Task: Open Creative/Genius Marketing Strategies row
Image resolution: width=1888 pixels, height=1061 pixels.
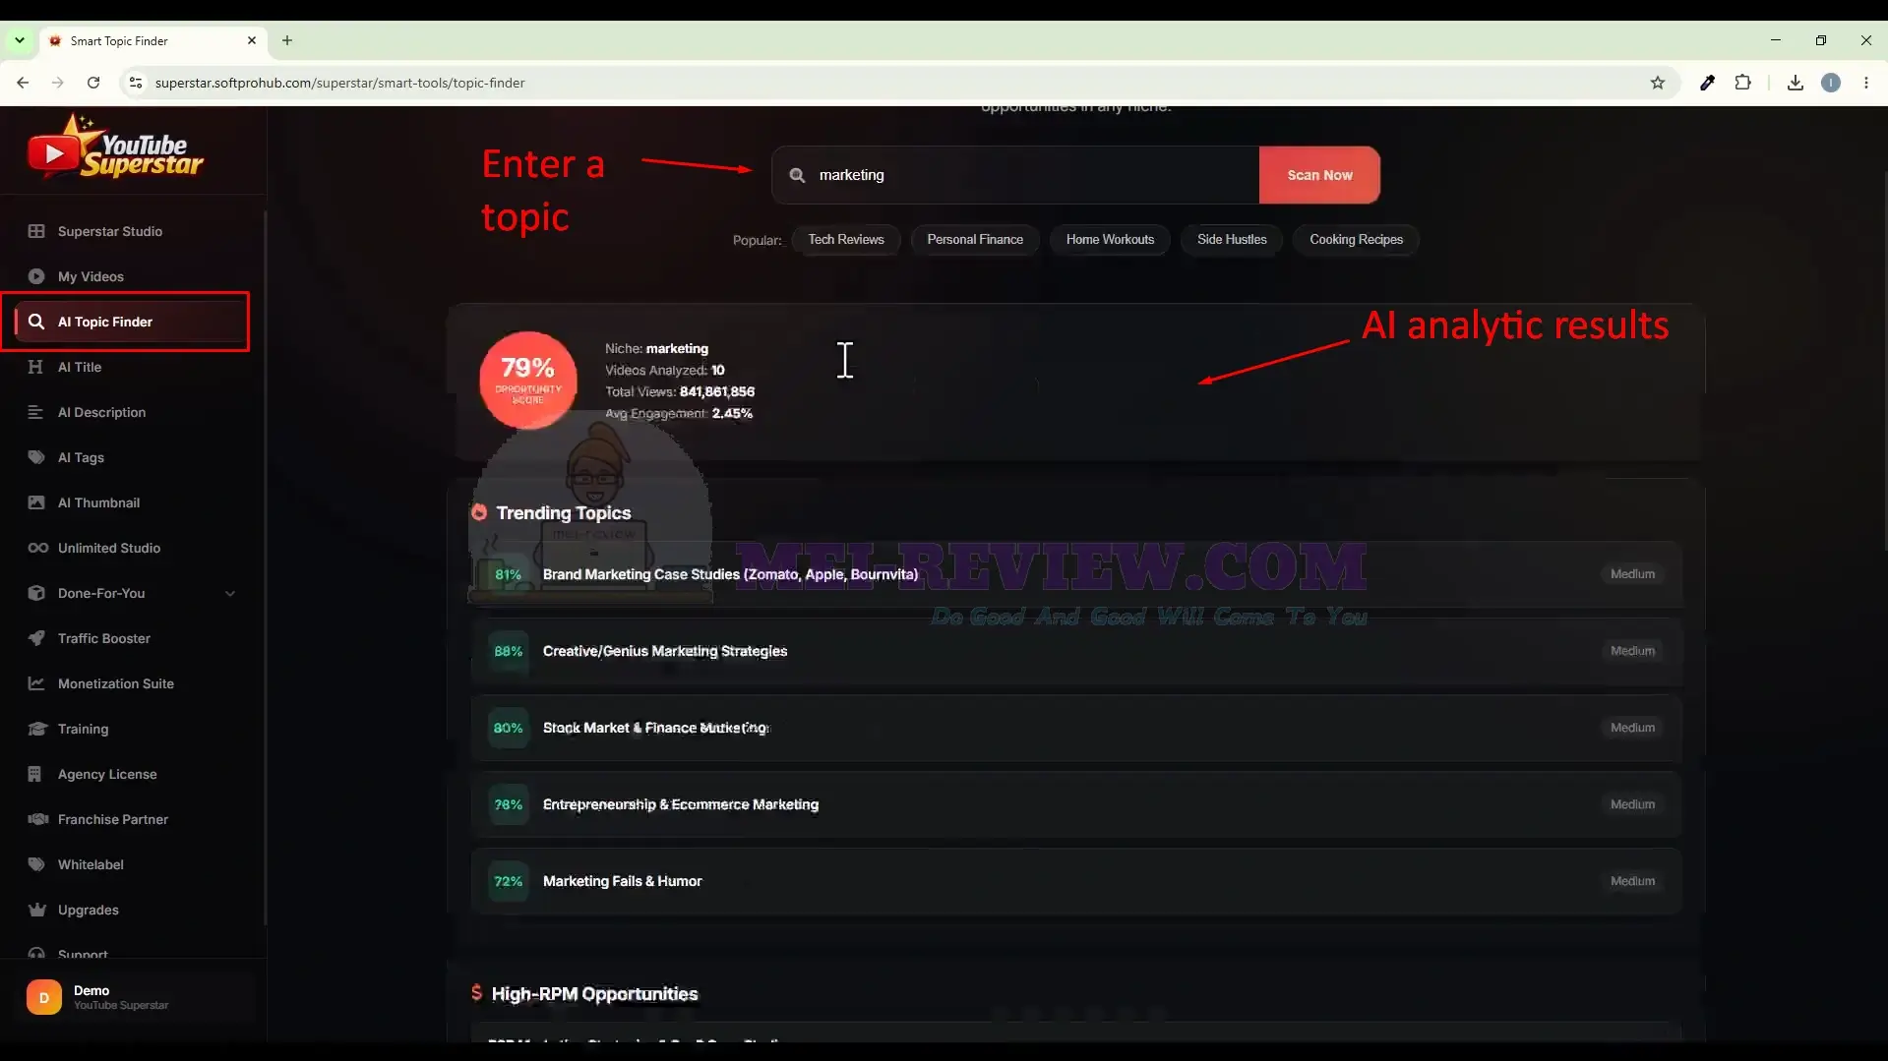Action: click(1075, 651)
